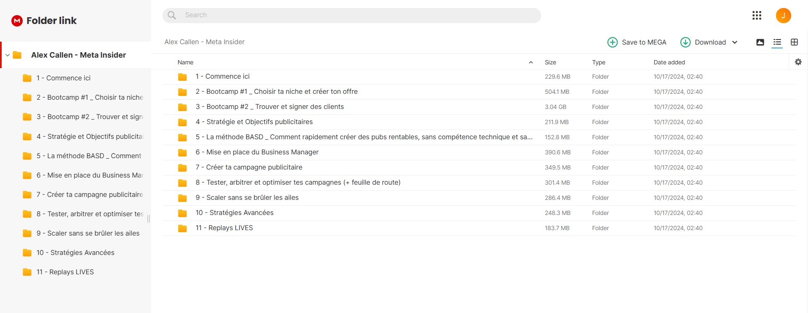
Task: Open column settings gear icon
Action: click(798, 62)
